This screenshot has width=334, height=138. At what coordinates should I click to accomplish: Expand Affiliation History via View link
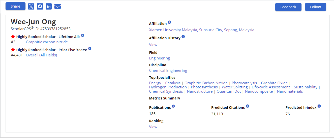click(x=153, y=45)
